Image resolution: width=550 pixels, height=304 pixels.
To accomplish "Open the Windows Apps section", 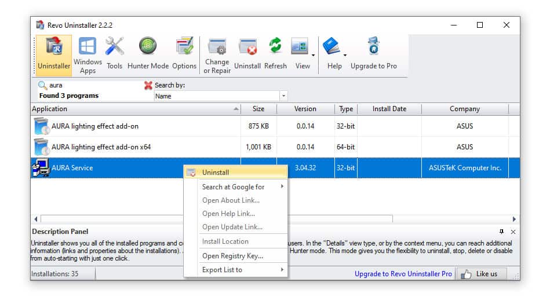I will [x=88, y=55].
